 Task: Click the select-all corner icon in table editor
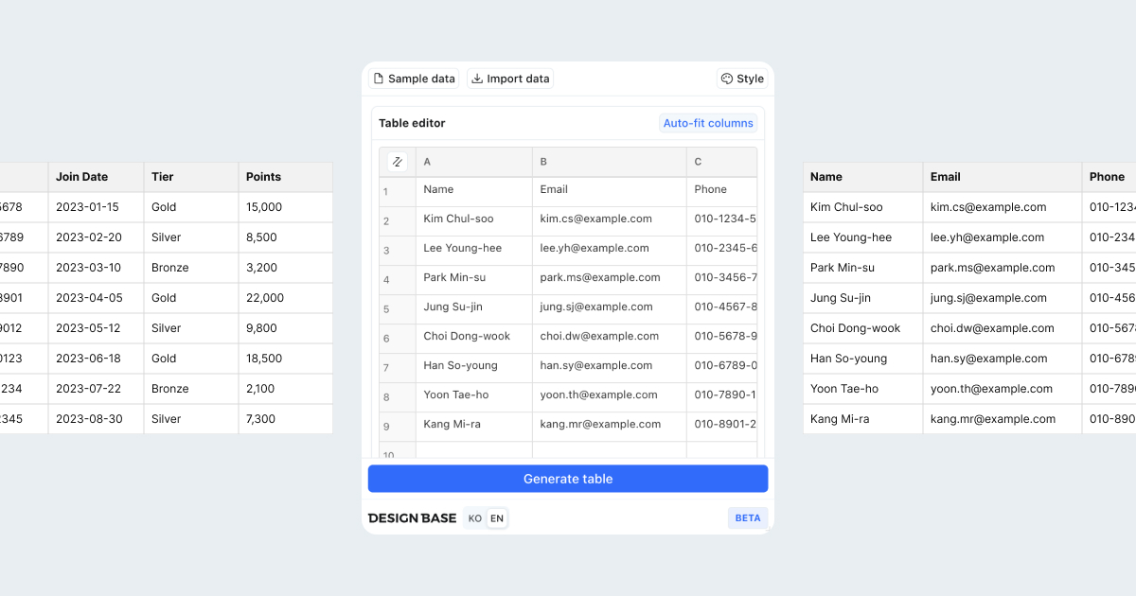(x=398, y=162)
